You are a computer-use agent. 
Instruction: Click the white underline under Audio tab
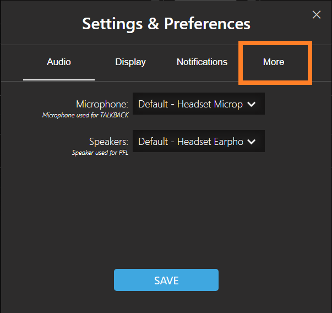point(59,80)
